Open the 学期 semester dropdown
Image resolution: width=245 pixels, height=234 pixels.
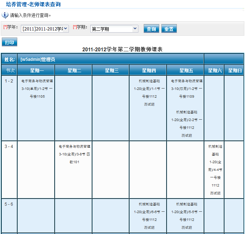coord(114,29)
